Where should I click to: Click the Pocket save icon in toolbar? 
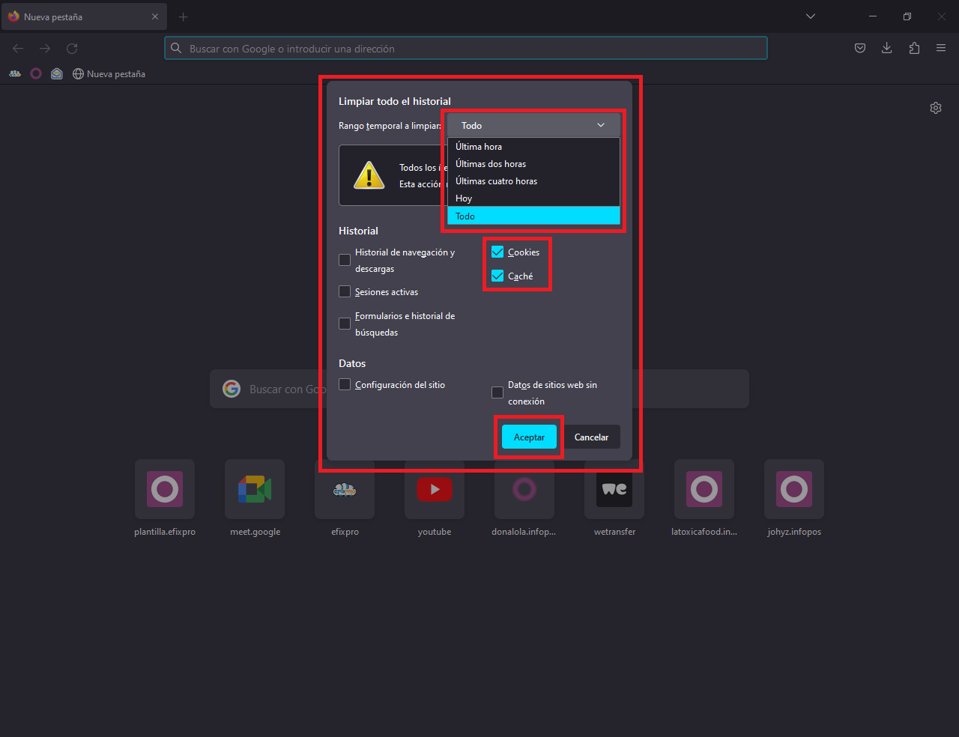pyautogui.click(x=860, y=49)
